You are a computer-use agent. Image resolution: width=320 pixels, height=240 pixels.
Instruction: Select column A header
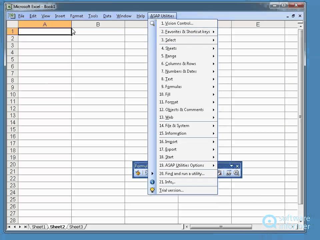[45, 24]
